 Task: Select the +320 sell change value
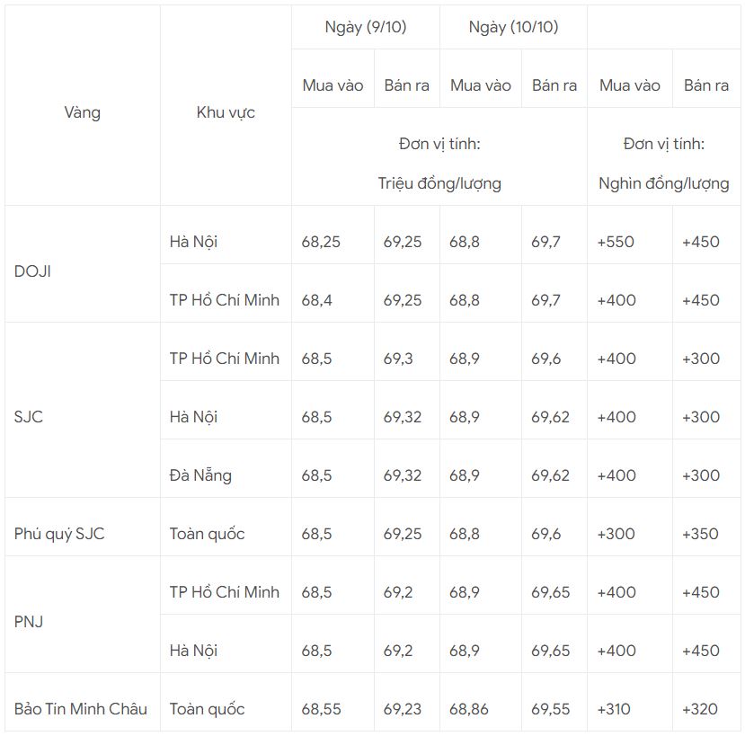(x=700, y=709)
